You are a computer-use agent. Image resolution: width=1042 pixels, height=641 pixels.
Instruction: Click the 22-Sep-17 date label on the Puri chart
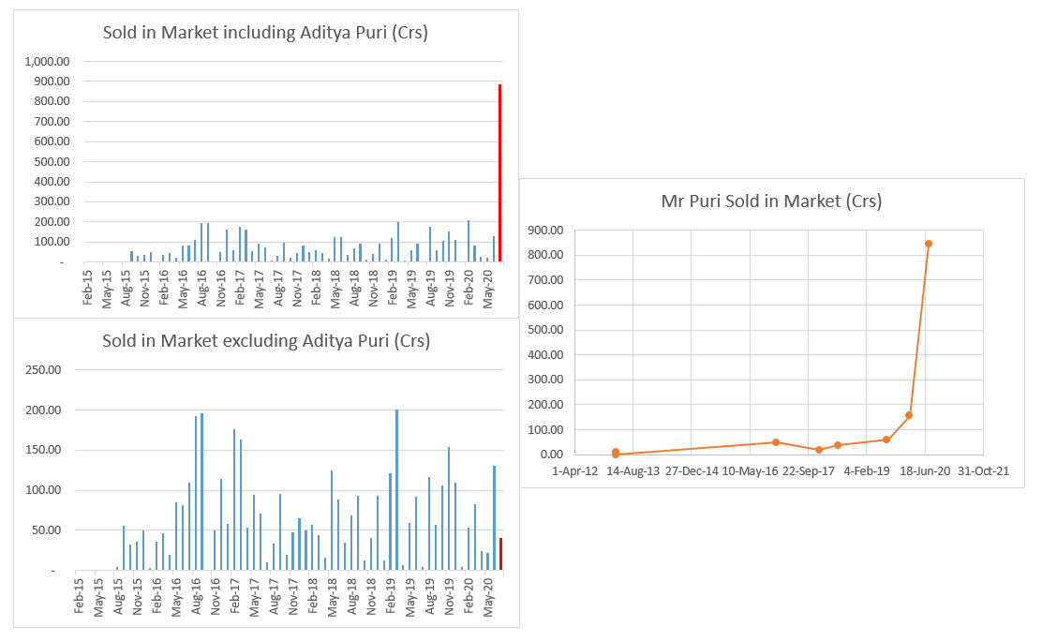point(809,470)
